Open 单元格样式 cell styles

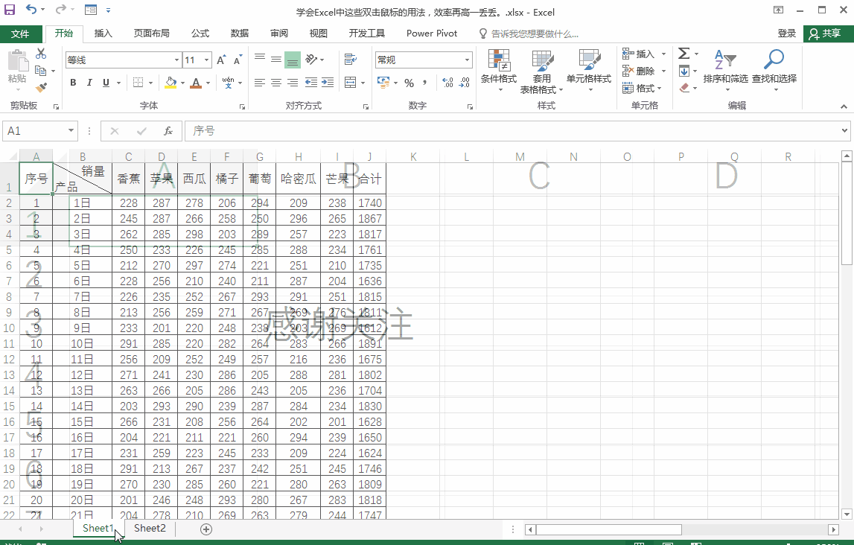pos(589,71)
